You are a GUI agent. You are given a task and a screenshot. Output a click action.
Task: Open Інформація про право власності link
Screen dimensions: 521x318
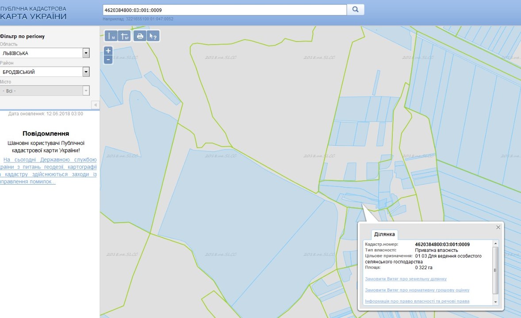click(x=417, y=301)
